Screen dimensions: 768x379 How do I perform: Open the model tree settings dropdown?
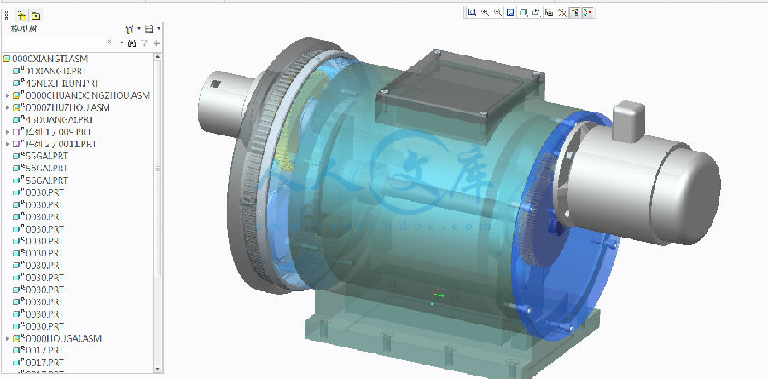pos(131,29)
